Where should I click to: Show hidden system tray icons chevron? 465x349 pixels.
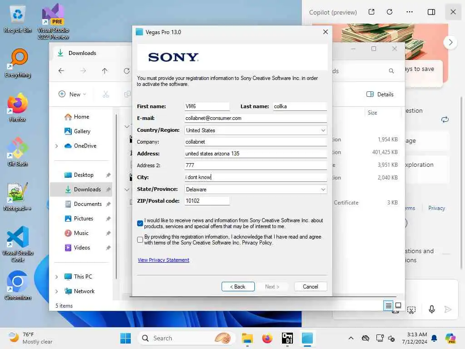(351, 338)
